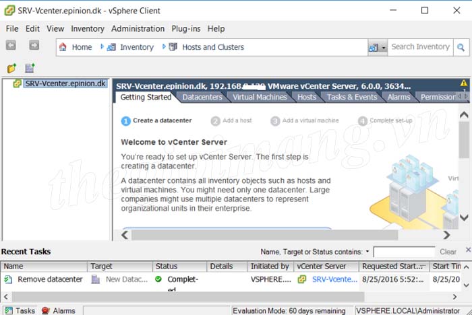472x315 pixels.
Task: Open the View menu
Action: point(55,28)
